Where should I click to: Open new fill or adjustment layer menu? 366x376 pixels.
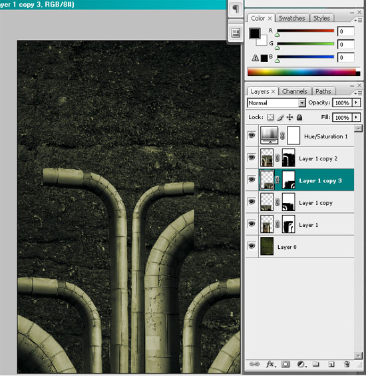tap(301, 364)
